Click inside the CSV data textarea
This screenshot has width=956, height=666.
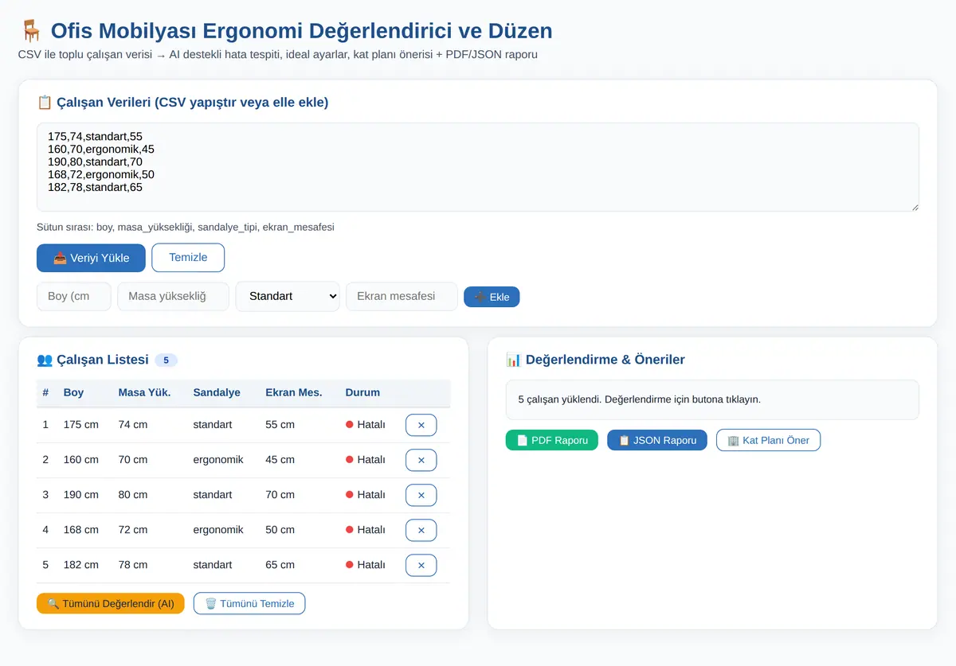point(478,167)
